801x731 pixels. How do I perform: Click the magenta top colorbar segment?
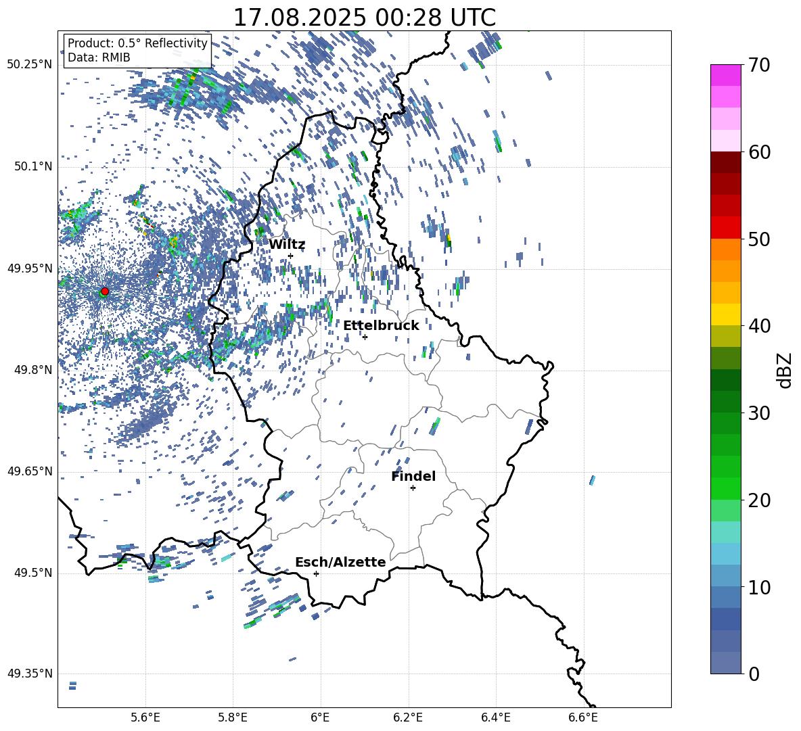(726, 75)
